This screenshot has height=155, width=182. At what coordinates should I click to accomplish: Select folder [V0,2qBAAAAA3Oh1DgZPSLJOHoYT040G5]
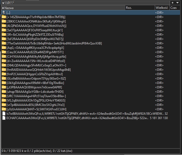[x=36, y=100]
